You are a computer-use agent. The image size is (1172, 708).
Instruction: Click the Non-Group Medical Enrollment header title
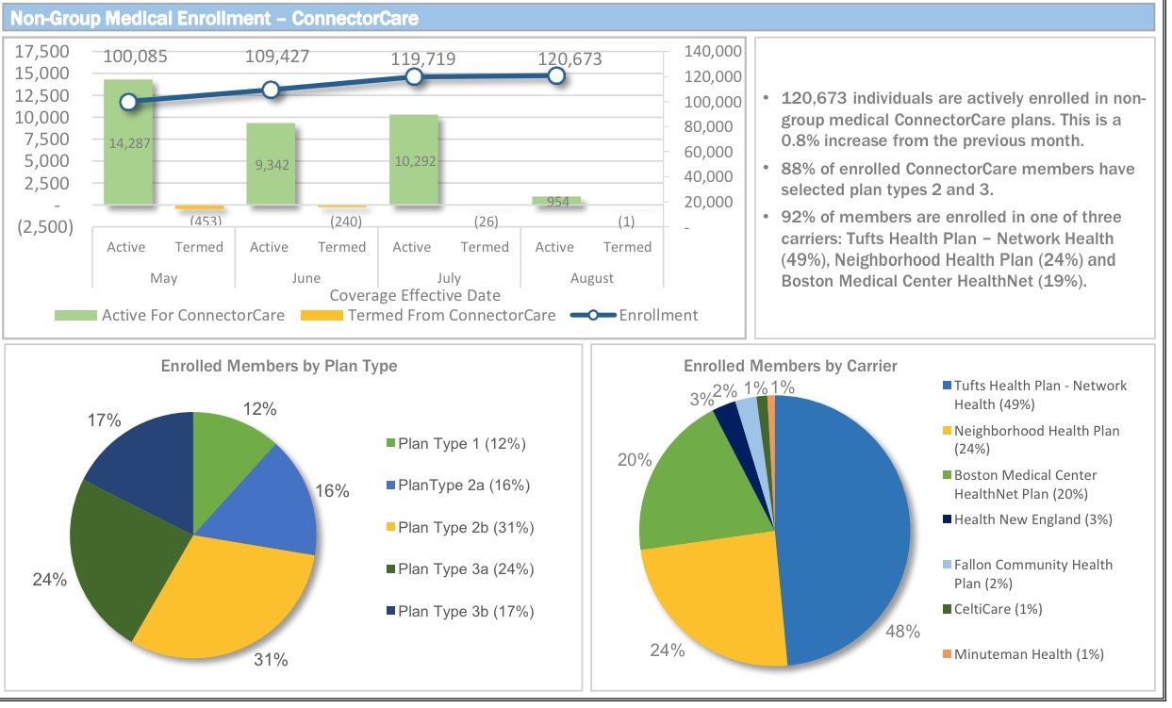214,18
